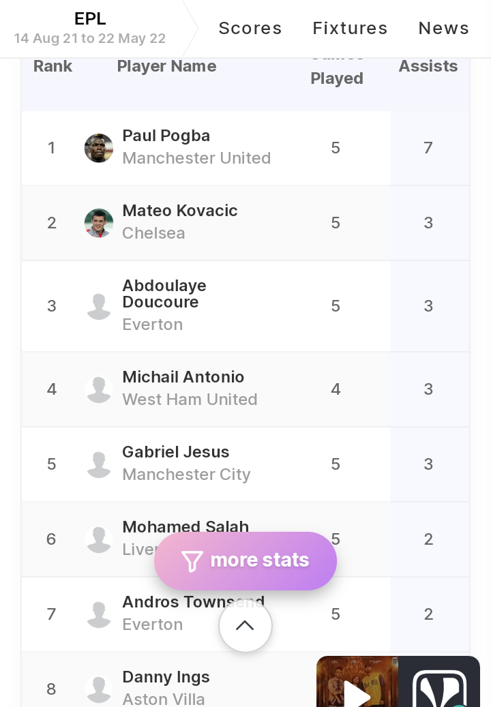The height and width of the screenshot is (707, 491).
Task: Open the Paul Pogba player name link
Action: [166, 136]
